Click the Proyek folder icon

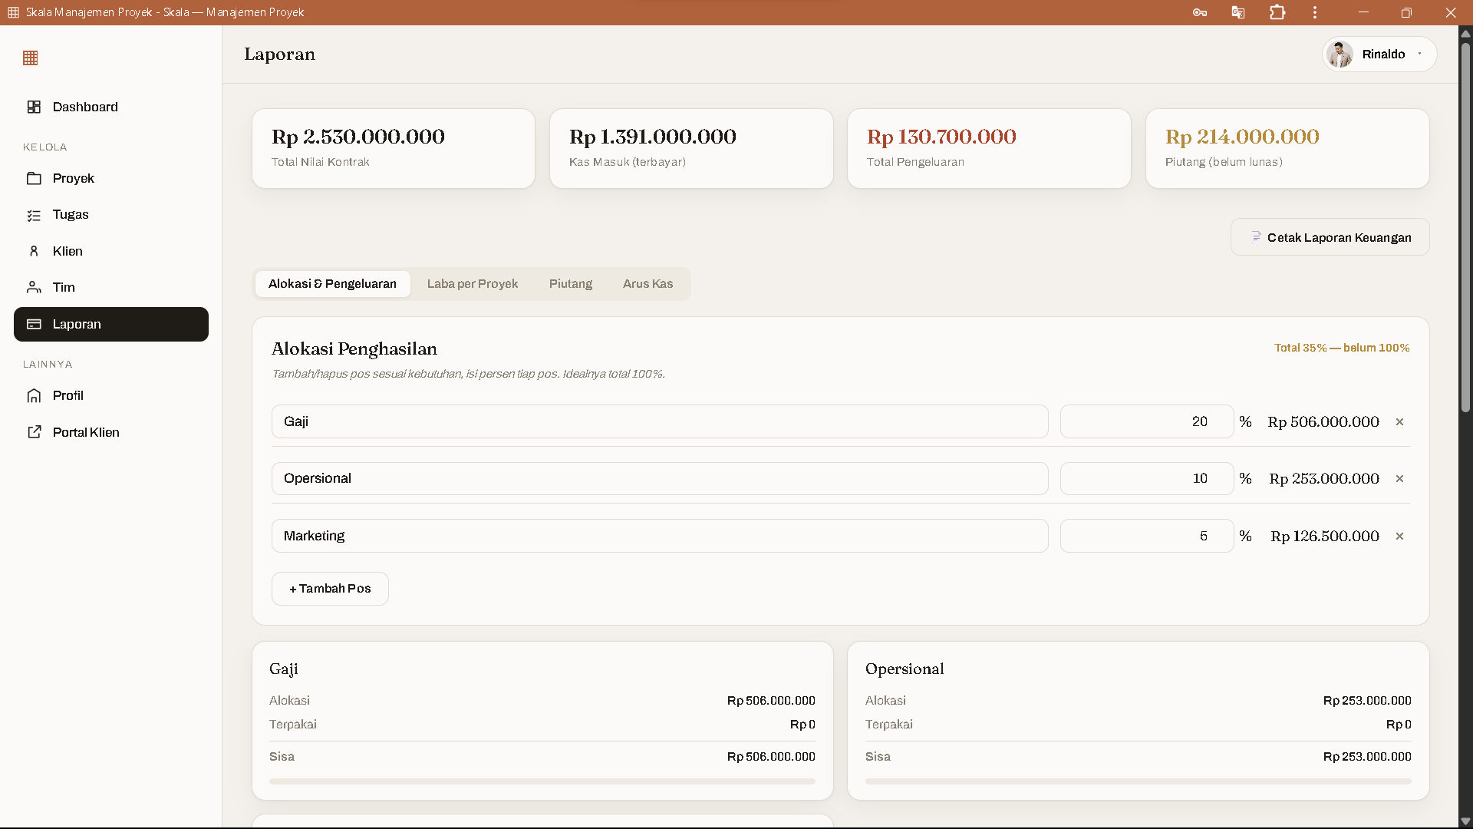[x=34, y=178]
